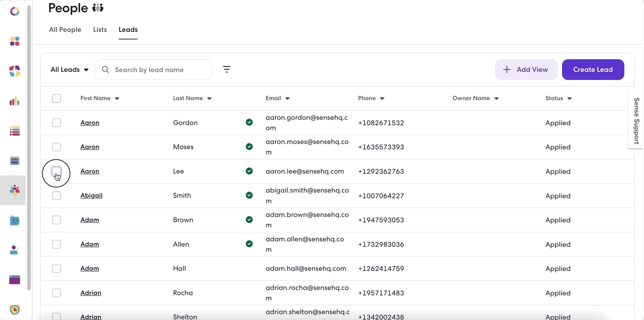Click the Add View button
Image resolution: width=644 pixels, height=320 pixels.
pyautogui.click(x=526, y=70)
